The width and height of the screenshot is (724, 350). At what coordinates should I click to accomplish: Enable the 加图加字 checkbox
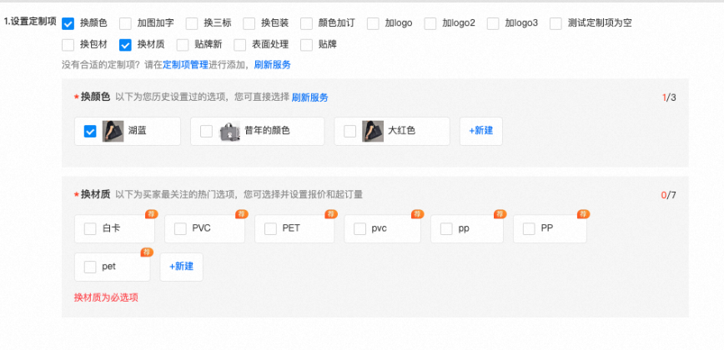click(126, 23)
